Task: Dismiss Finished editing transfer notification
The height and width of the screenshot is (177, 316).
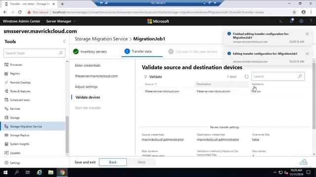Action: click(307, 34)
